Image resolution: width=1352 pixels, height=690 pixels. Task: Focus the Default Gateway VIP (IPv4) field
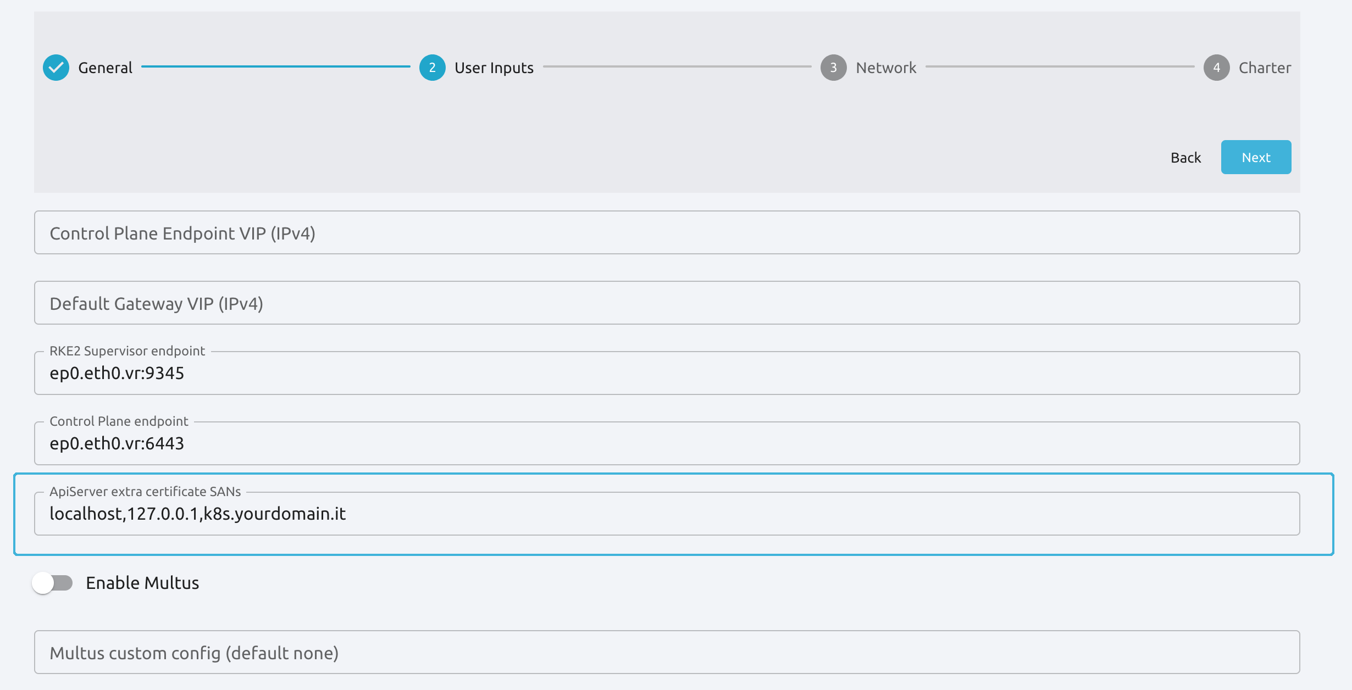tap(667, 303)
